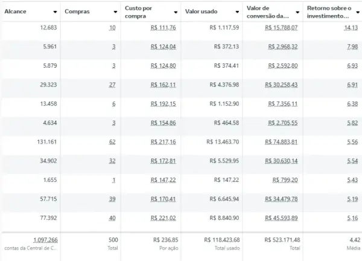Open the purchases value 32
Image resolution: width=362 pixels, height=261 pixels.
[112, 161]
